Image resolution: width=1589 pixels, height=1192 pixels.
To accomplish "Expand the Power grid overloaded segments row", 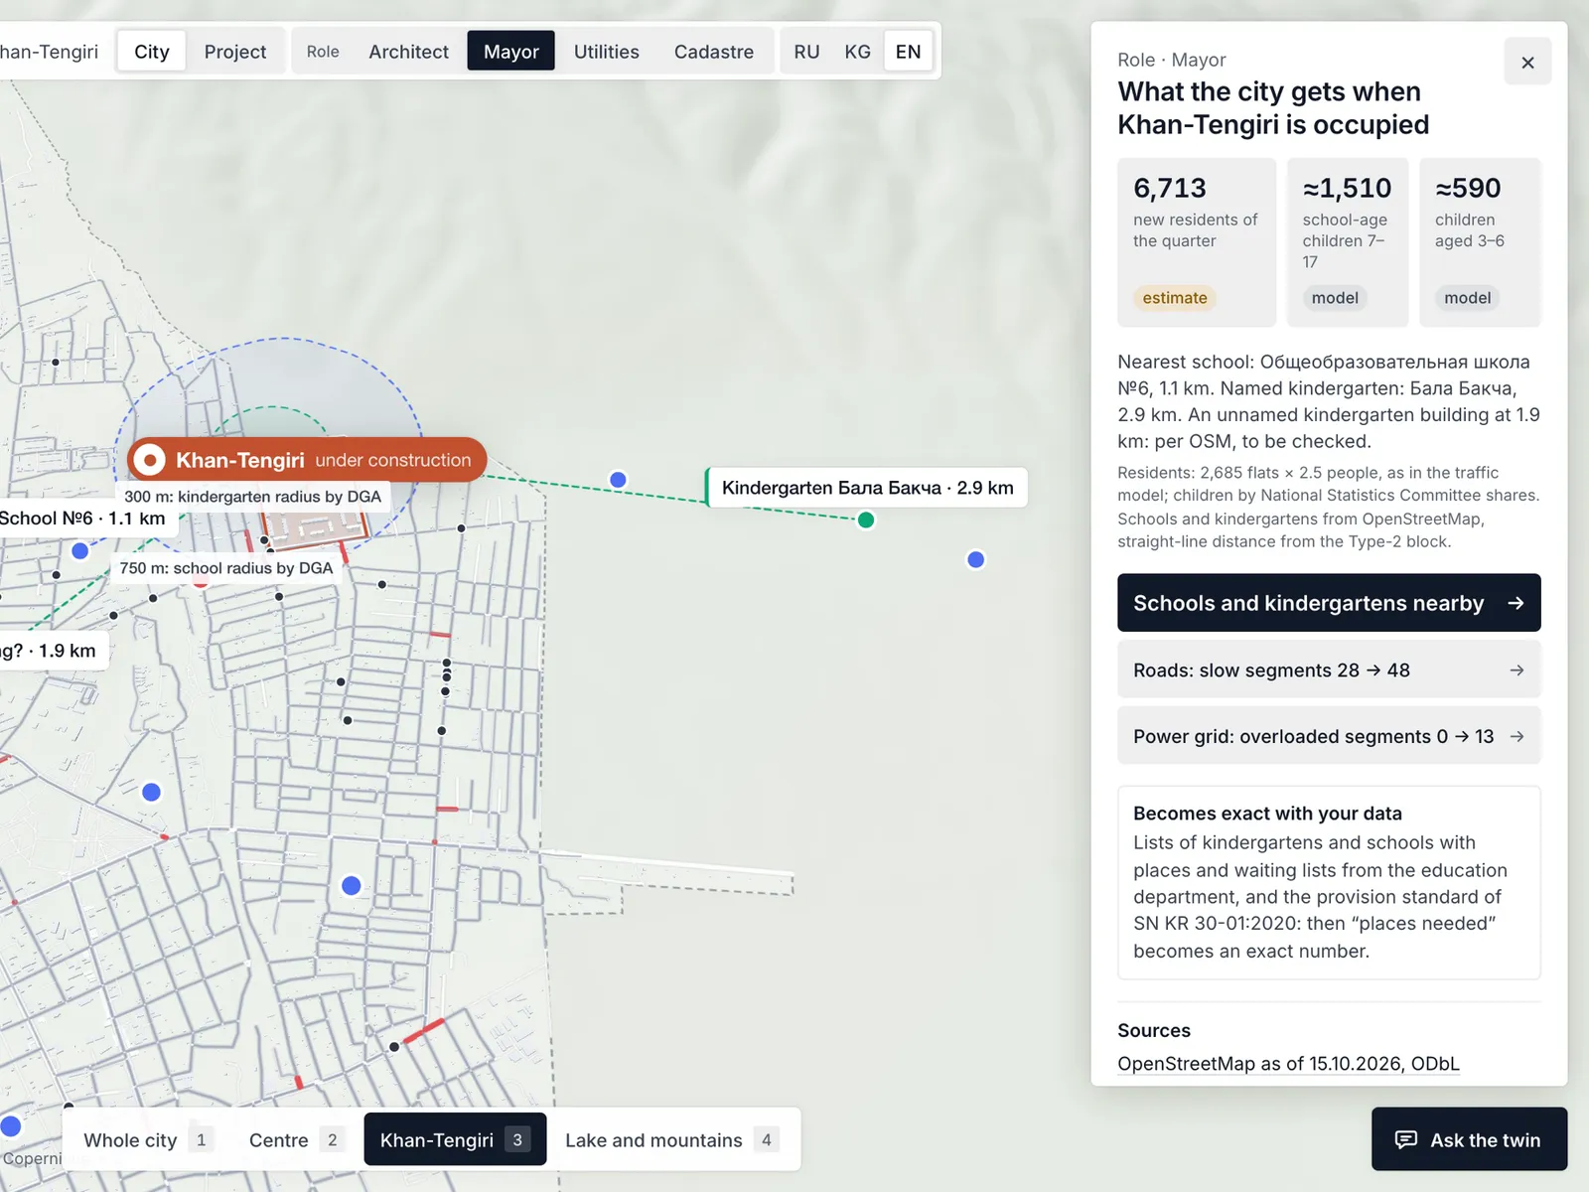I will tap(1329, 736).
